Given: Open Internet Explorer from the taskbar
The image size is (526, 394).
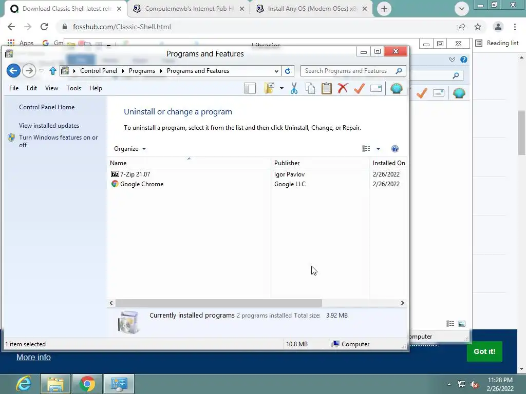Looking at the screenshot, I should (24, 384).
